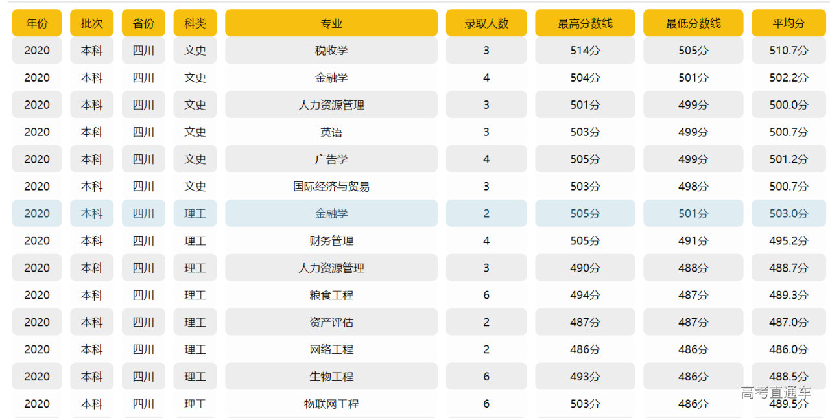This screenshot has height=418, width=830.
Task: Select the 财务管理 major cell
Action: point(331,240)
